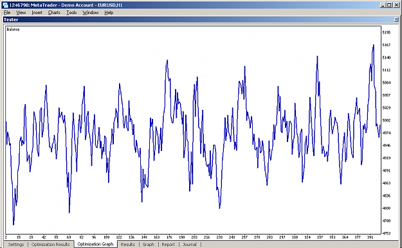This screenshot has height=248, width=402.
Task: Click the 4753 value on the balance axis
Action: (x=387, y=233)
